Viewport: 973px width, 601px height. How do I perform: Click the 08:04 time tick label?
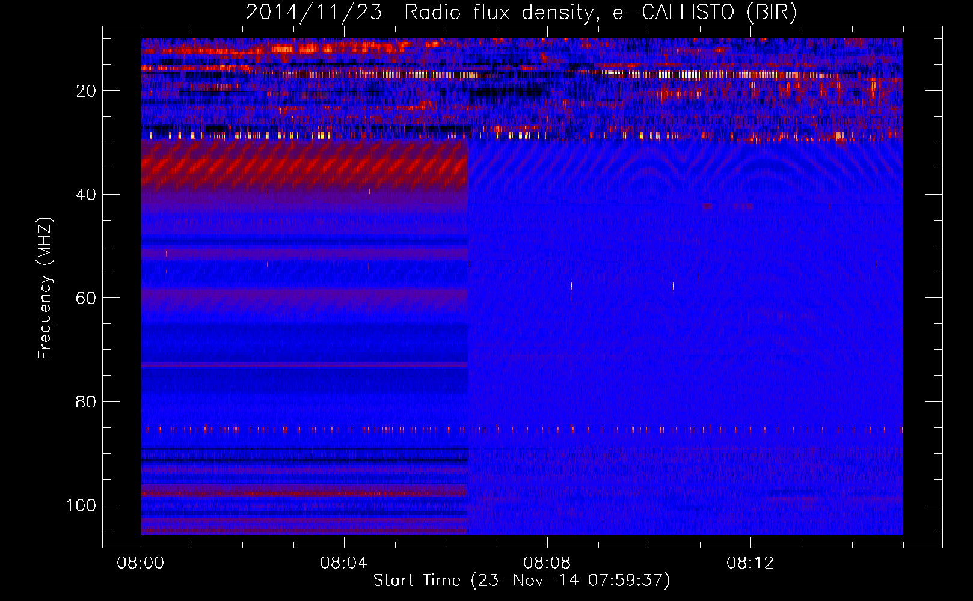344,563
